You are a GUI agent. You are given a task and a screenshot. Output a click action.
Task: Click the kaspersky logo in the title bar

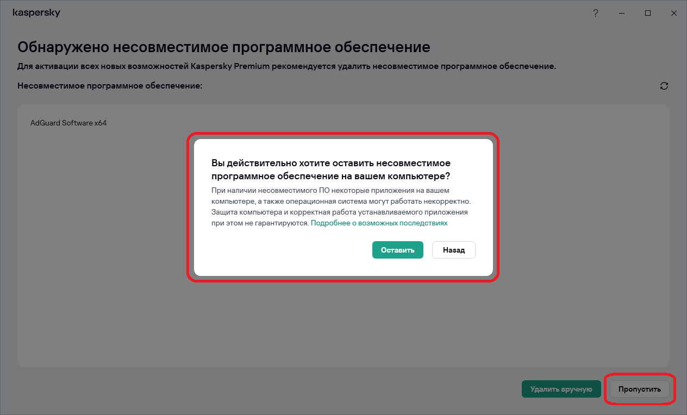36,12
